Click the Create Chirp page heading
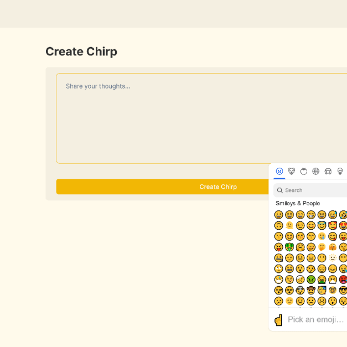 coord(81,51)
